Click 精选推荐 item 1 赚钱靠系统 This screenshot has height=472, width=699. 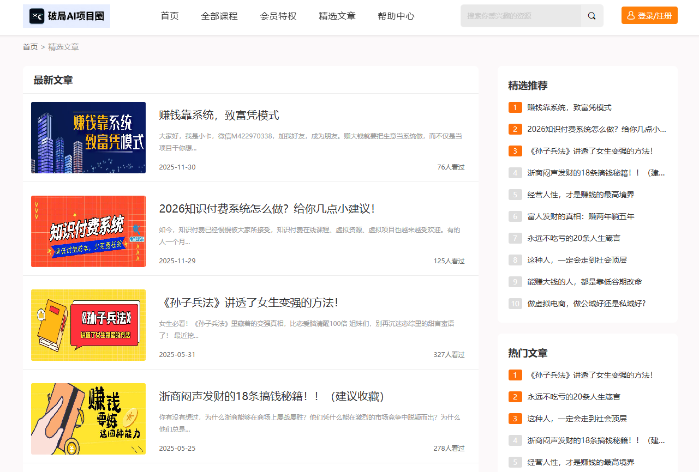click(x=569, y=107)
